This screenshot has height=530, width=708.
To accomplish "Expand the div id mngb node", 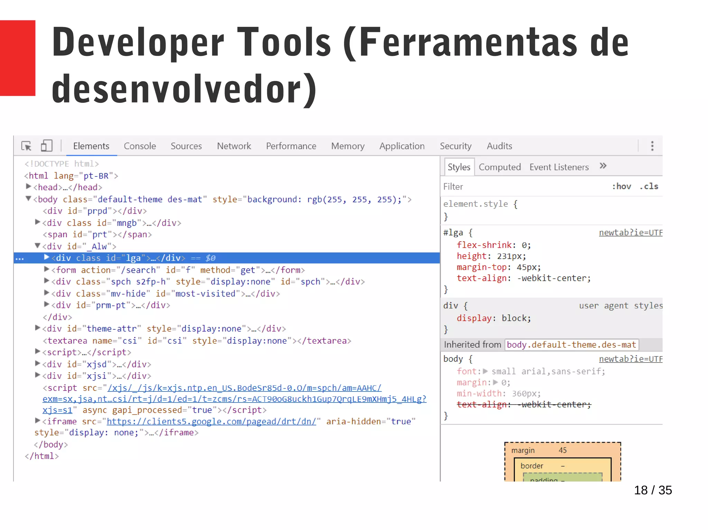I will pyautogui.click(x=38, y=222).
